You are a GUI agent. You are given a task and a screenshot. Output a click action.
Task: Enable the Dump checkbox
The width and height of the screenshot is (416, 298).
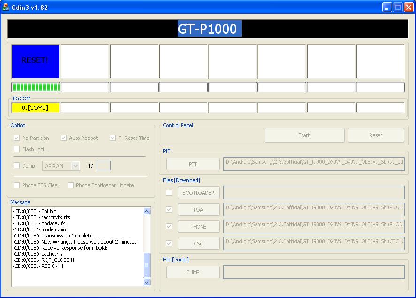tap(17, 166)
